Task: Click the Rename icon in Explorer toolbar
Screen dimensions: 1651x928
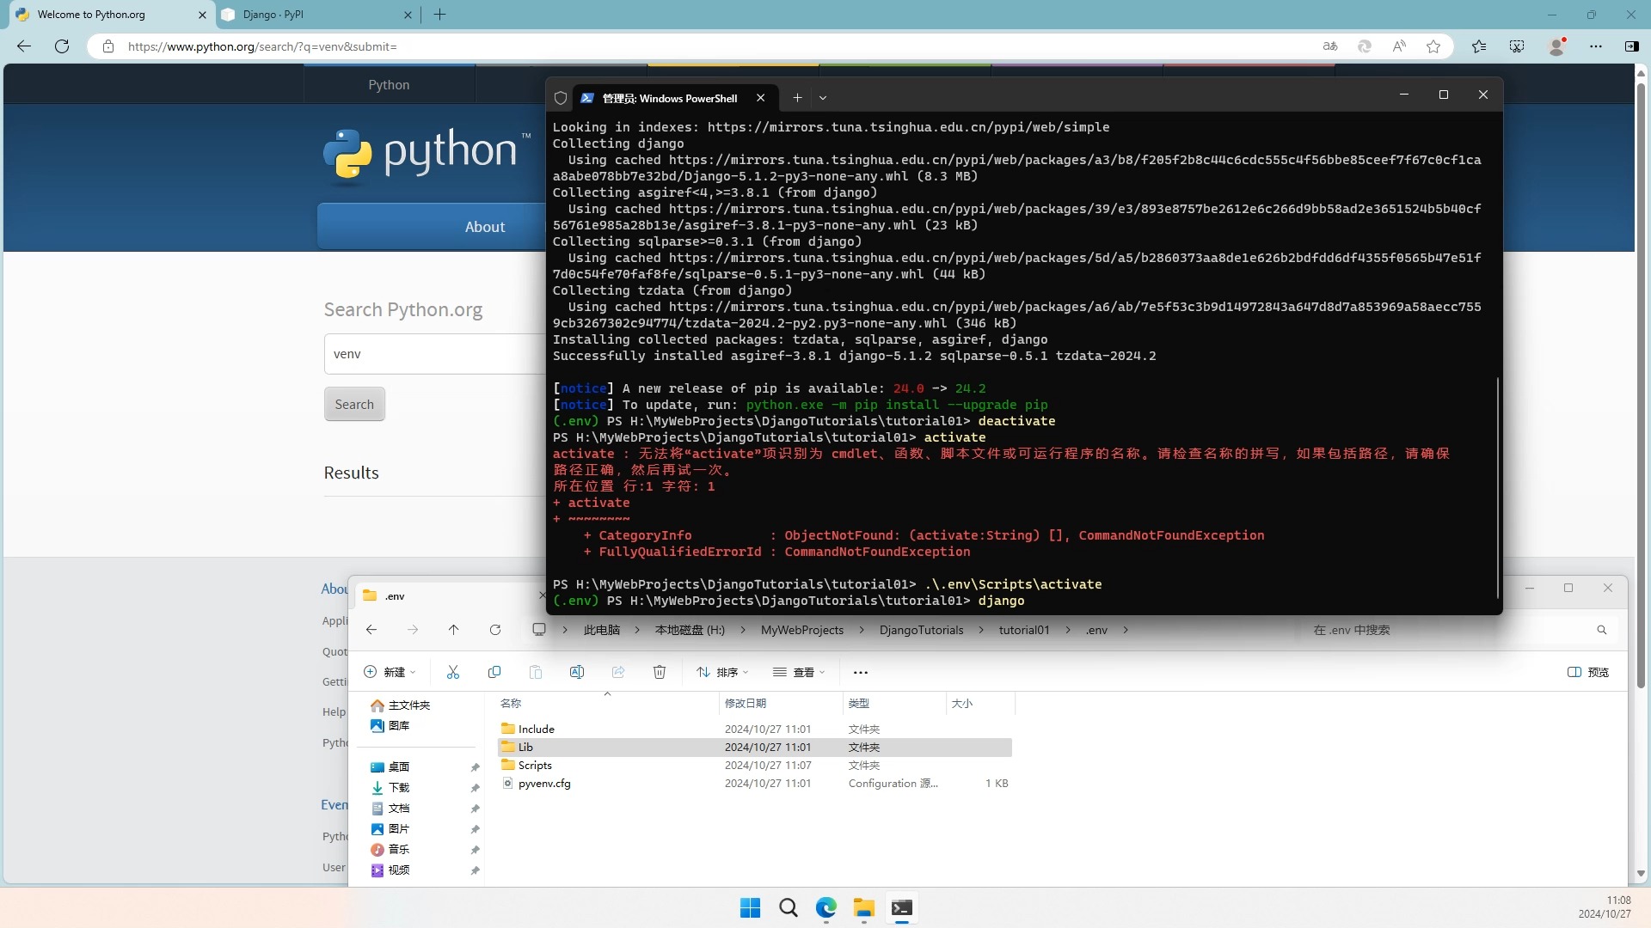Action: point(577,672)
